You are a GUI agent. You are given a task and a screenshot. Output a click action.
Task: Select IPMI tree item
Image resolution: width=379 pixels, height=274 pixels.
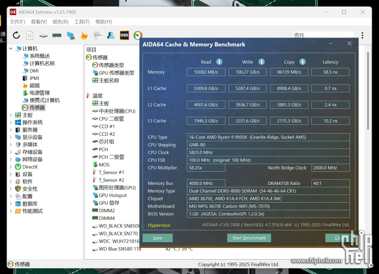[x=34, y=78]
